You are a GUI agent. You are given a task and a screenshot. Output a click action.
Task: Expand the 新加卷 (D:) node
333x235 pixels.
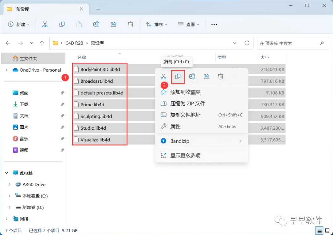point(9,207)
